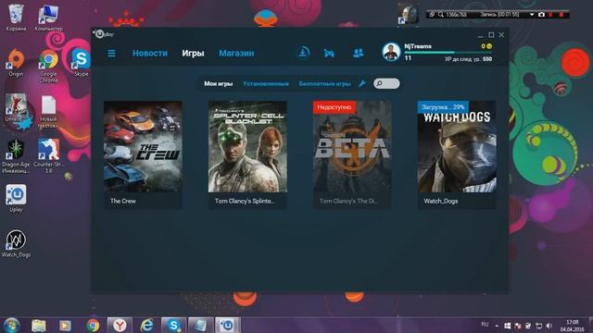This screenshot has width=593, height=333.
Task: Open Dragon Age Inquisition desktop shortcut
Action: pos(16,156)
